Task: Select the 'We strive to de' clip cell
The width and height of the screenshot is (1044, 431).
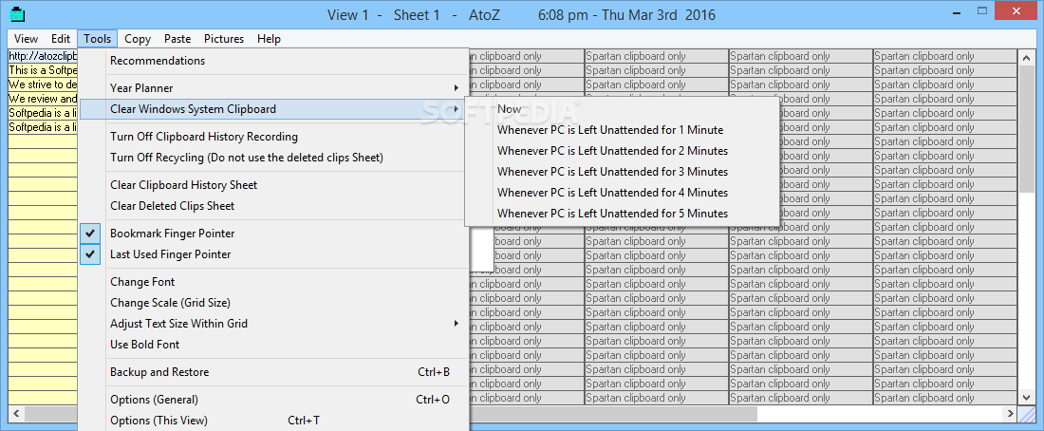Action: [x=43, y=84]
